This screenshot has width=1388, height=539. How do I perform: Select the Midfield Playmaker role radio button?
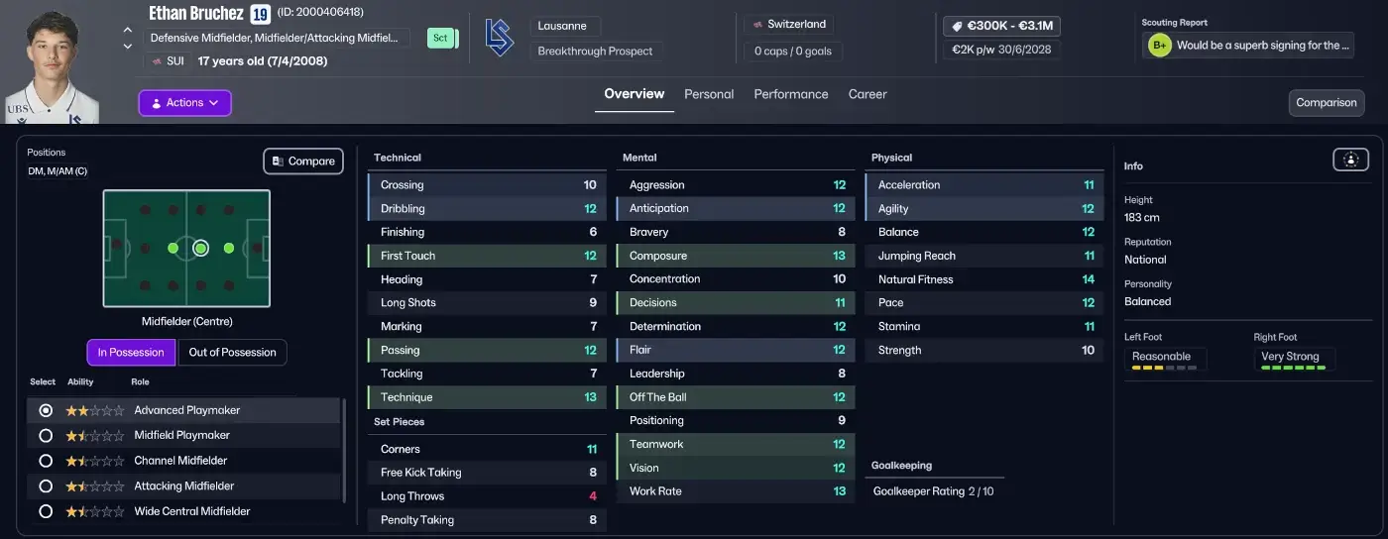[45, 435]
